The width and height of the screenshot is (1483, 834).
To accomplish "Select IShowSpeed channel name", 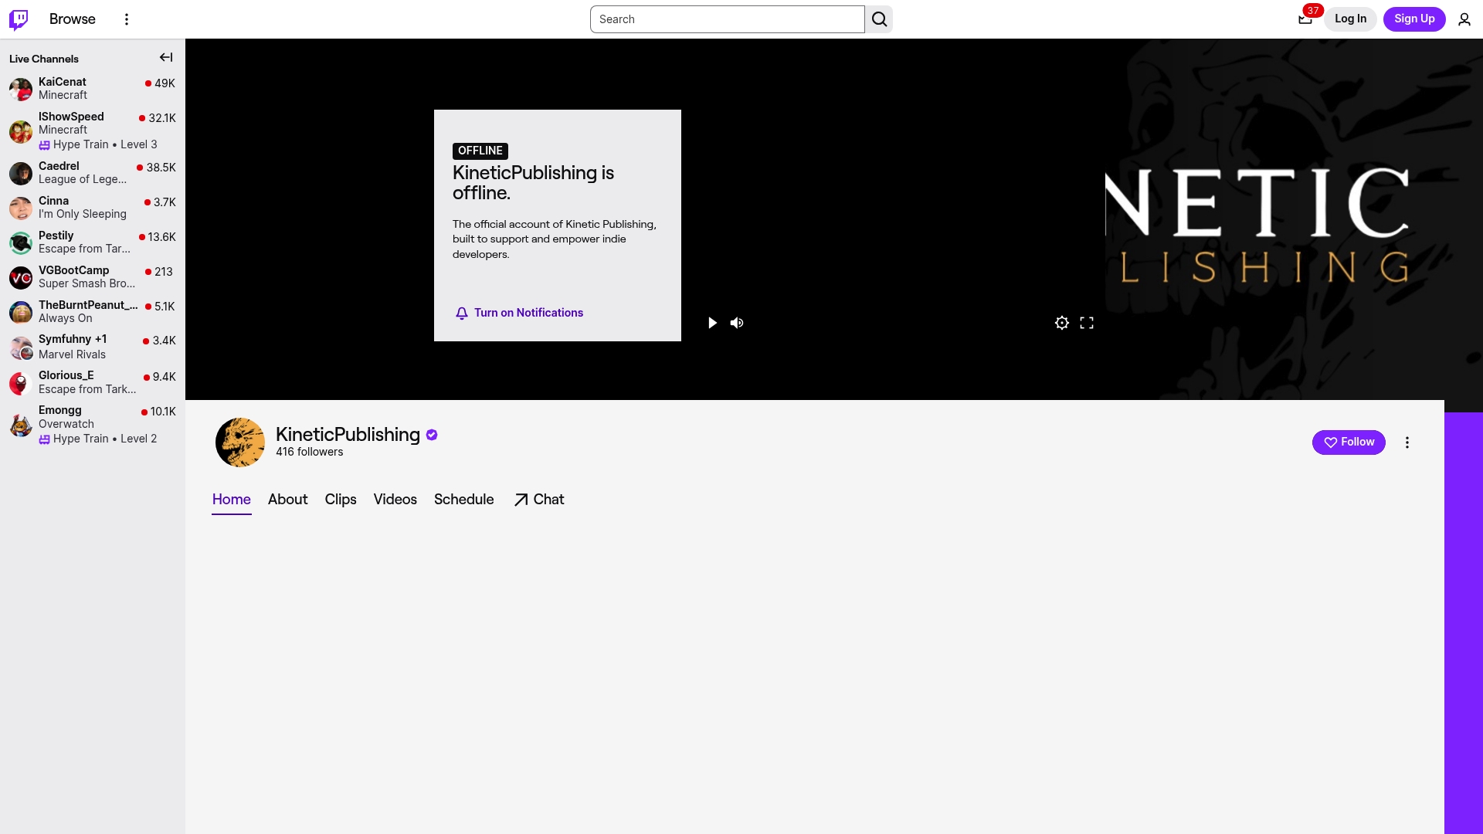I will [x=71, y=117].
